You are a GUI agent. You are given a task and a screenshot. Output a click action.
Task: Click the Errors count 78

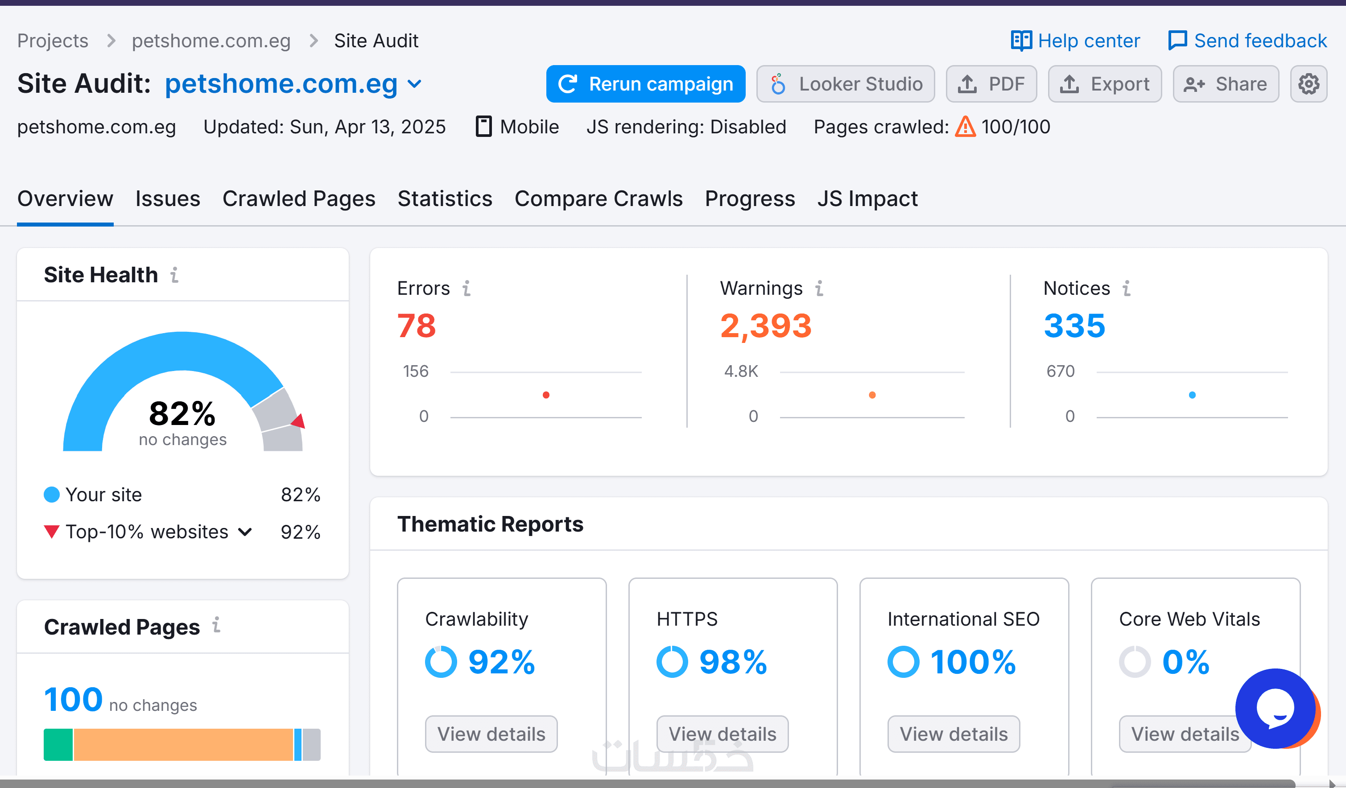416,326
